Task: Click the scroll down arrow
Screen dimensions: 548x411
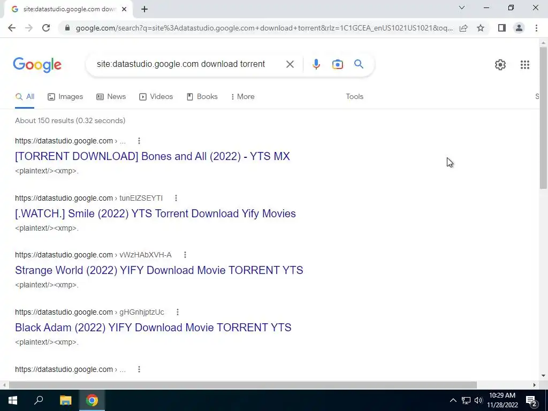Action: (543, 376)
